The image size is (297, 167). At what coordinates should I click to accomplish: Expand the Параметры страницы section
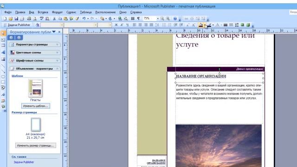tap(35, 45)
